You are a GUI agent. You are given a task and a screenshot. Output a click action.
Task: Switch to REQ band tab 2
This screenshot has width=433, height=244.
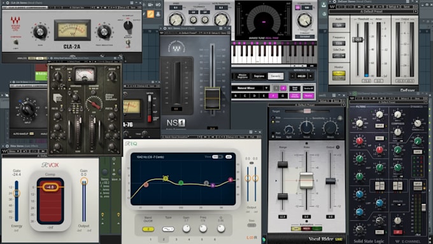(164, 240)
